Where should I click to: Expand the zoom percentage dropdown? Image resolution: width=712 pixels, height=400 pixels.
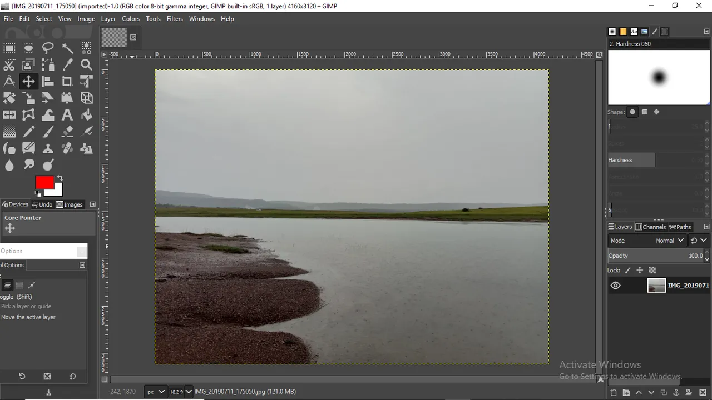[x=188, y=392]
